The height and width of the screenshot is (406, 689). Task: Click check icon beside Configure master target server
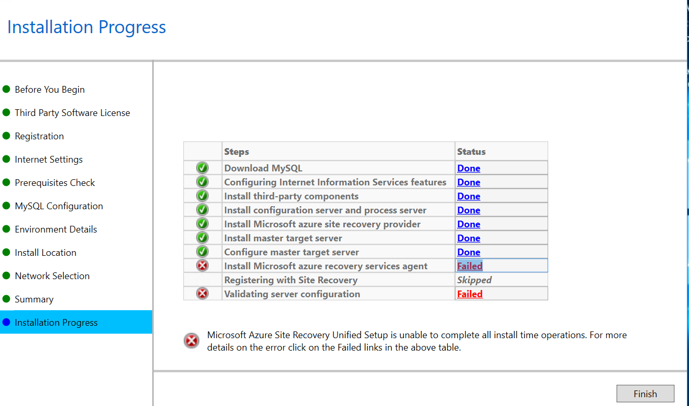click(202, 252)
